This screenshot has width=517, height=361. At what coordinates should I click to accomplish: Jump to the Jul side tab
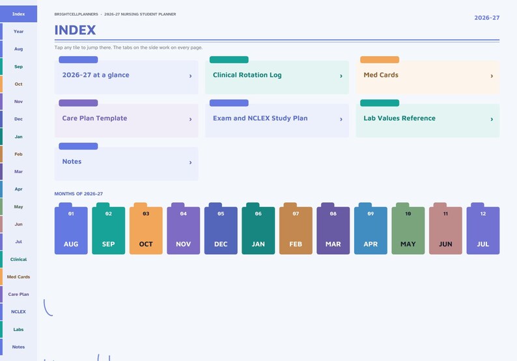tap(18, 242)
